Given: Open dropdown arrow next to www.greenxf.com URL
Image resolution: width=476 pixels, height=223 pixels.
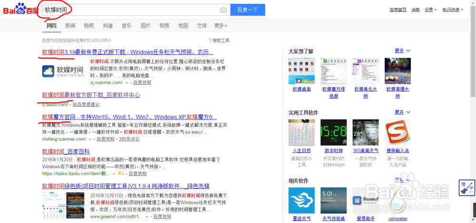Looking at the screenshot, I should pos(147,217).
